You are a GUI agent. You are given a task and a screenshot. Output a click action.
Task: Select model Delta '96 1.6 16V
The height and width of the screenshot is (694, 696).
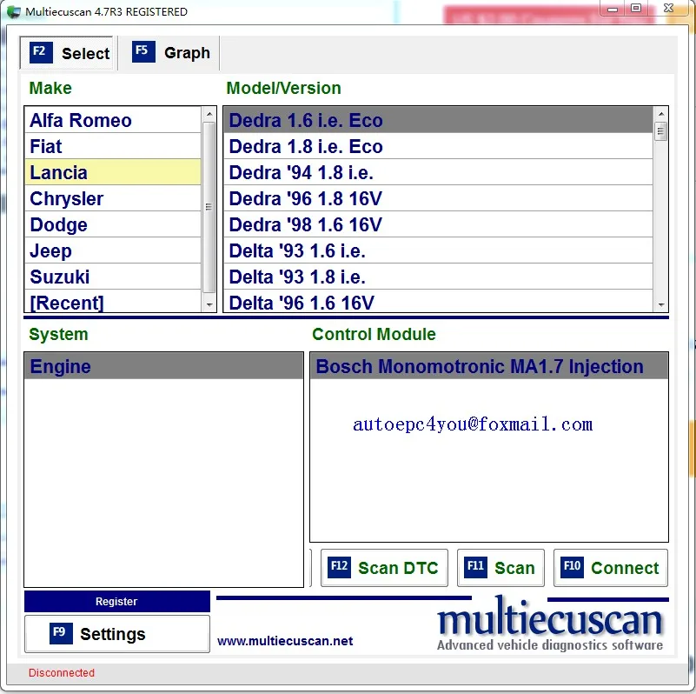click(x=438, y=302)
